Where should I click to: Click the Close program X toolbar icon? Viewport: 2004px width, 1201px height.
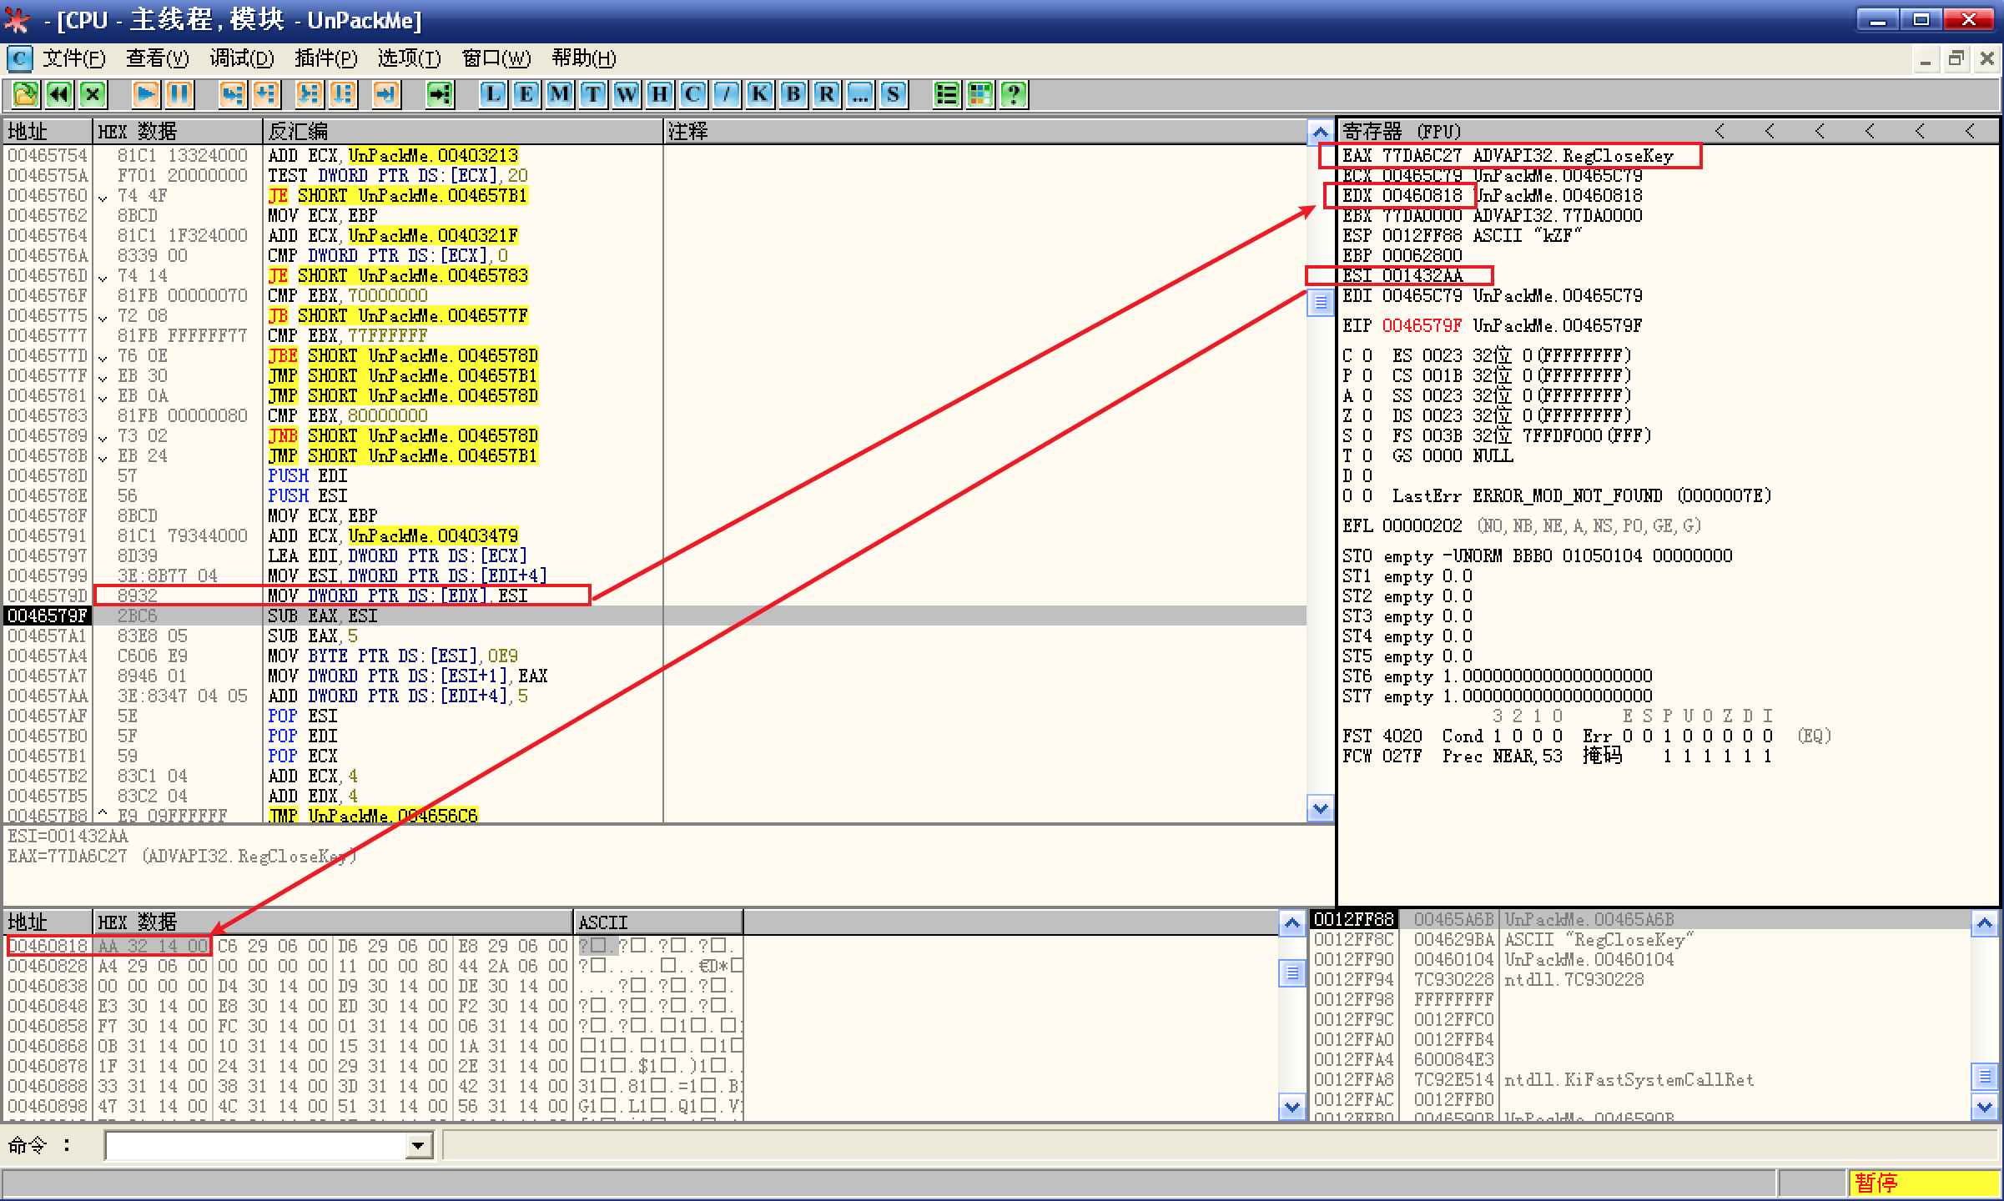(93, 93)
